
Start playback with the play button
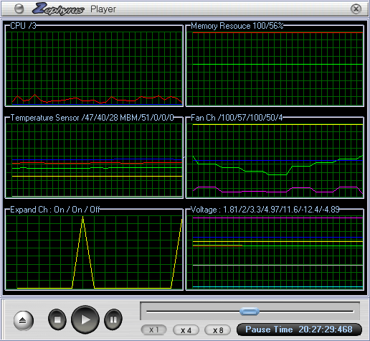pyautogui.click(x=85, y=319)
